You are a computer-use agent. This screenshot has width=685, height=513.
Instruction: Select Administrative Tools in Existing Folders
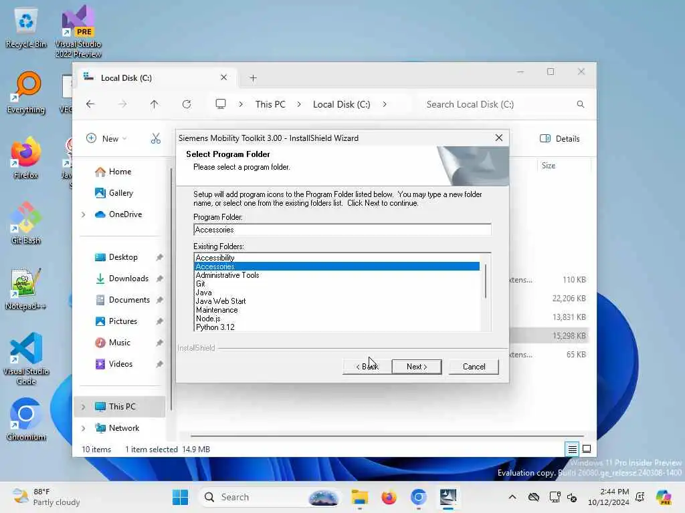[336, 275]
